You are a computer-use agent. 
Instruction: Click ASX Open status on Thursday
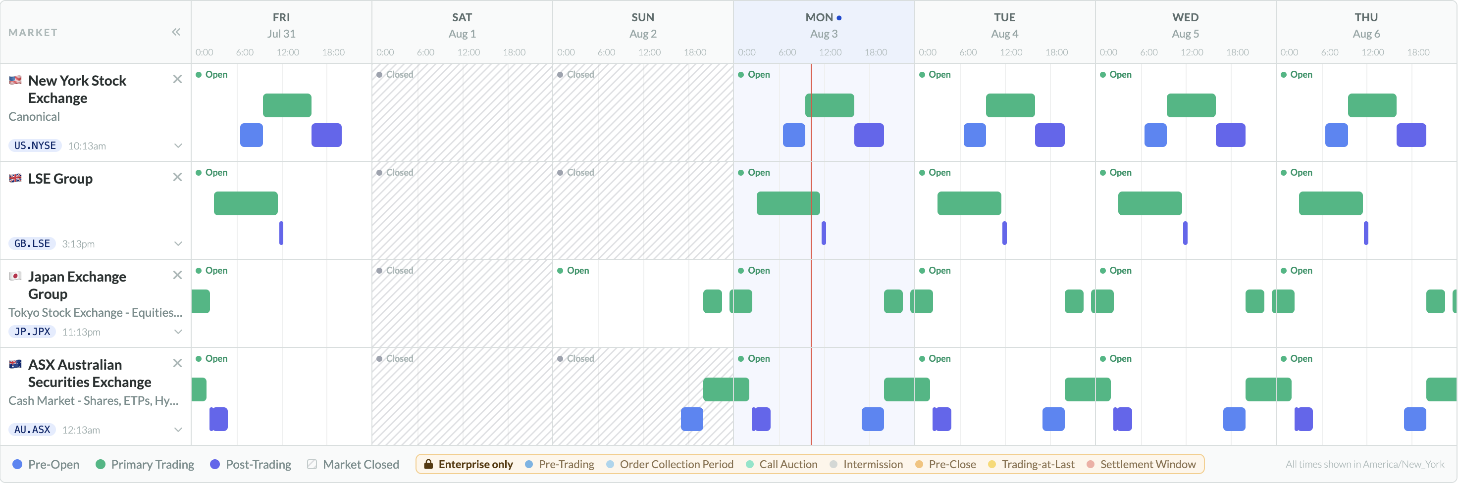[x=1296, y=359]
